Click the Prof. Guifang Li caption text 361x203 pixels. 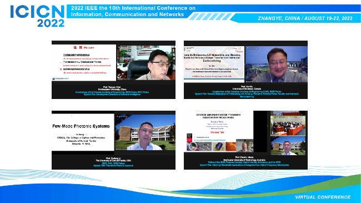click(113, 162)
